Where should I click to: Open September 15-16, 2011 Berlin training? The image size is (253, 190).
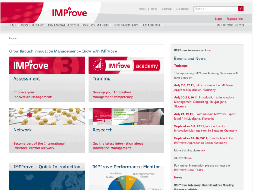(204, 140)
